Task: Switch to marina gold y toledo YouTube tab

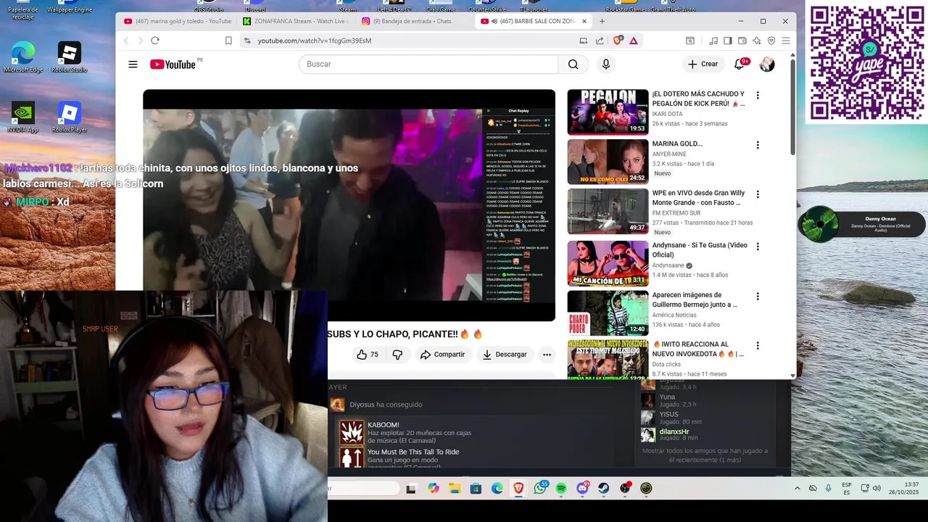Action: pos(177,21)
